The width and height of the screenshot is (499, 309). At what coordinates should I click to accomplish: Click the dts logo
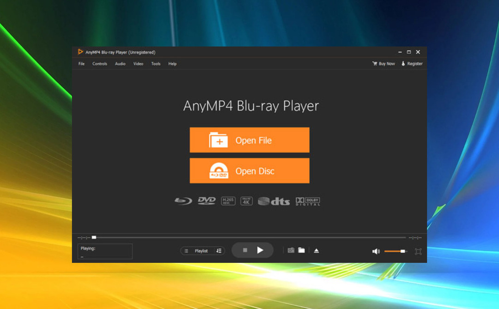[x=274, y=201]
